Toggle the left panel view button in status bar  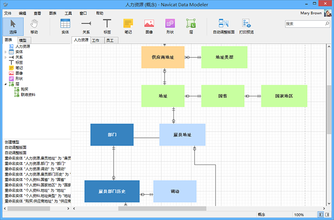[321, 214]
